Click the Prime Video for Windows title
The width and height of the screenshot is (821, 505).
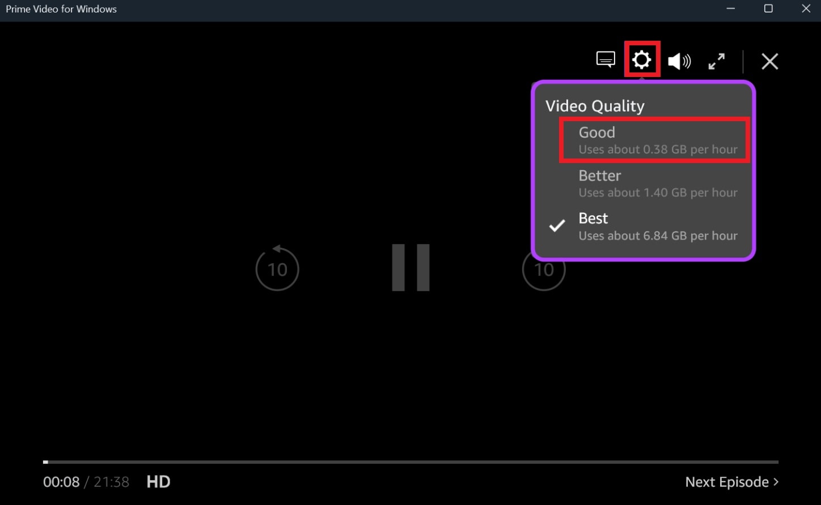(x=61, y=9)
